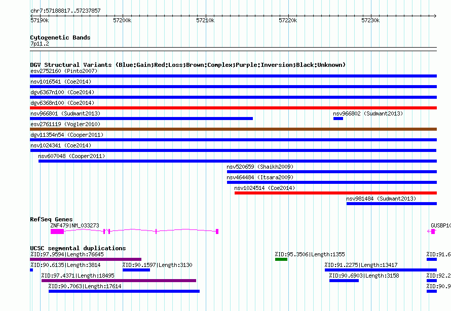Click the GUSBP10 exon block
451x311 pixels.
(x=433, y=231)
